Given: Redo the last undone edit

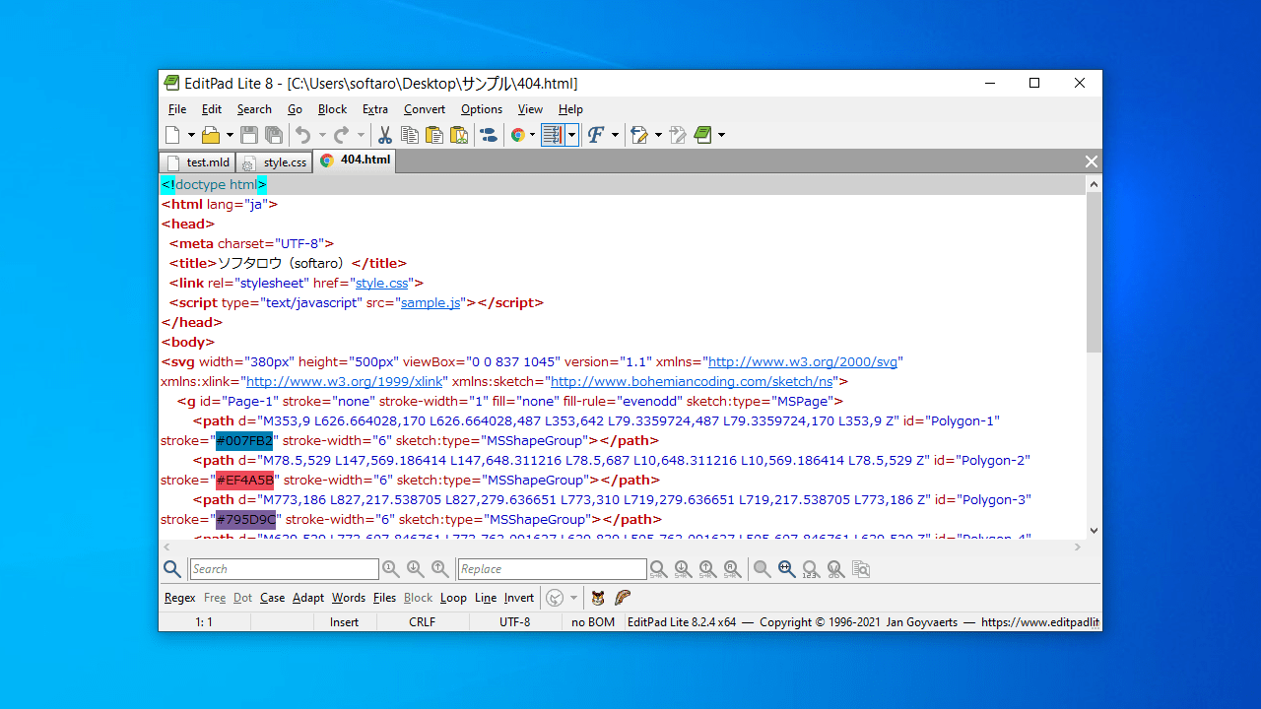Looking at the screenshot, I should point(341,135).
